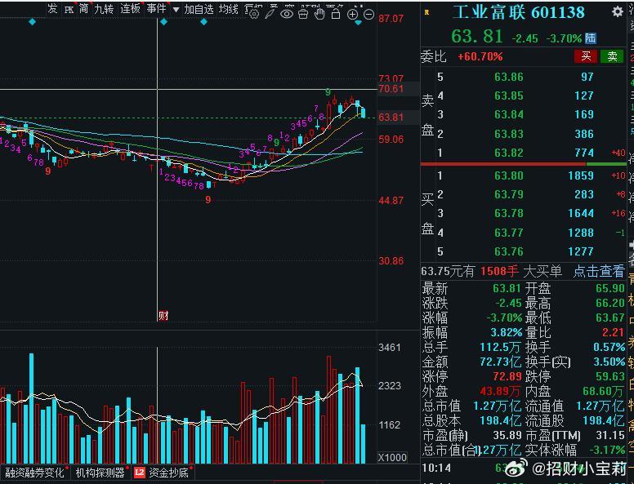Click buy level 4 price 63.77
634x484 pixels.
coord(509,233)
